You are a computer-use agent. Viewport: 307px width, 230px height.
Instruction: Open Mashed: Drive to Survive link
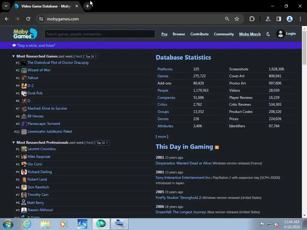tap(47, 108)
